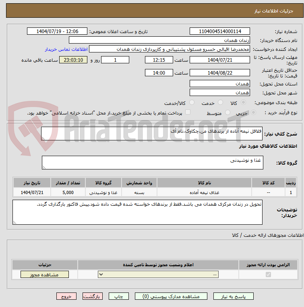This screenshot has height=307, width=304.
Task: Click the تعداد / مقدار column header
Action: click(68, 183)
